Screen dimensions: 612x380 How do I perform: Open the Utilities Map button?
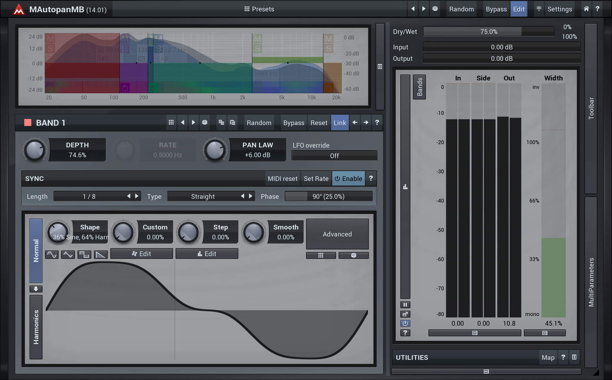point(548,357)
